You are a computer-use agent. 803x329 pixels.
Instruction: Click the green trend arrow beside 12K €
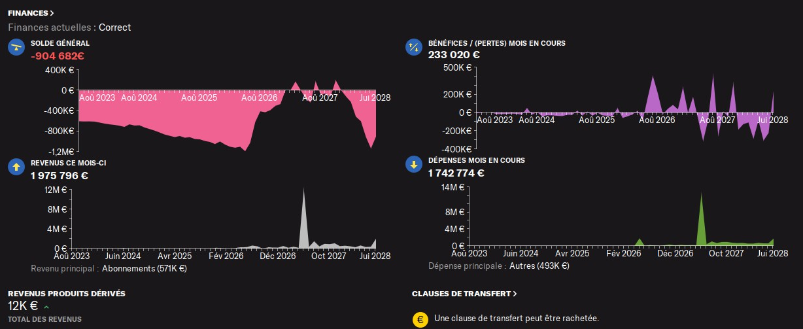(x=46, y=307)
